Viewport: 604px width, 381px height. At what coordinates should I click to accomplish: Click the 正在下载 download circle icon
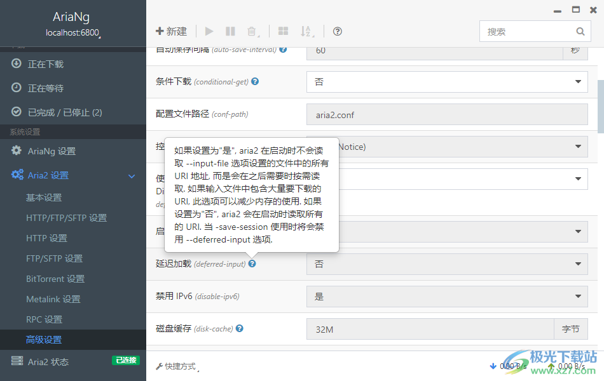pyautogui.click(x=17, y=63)
